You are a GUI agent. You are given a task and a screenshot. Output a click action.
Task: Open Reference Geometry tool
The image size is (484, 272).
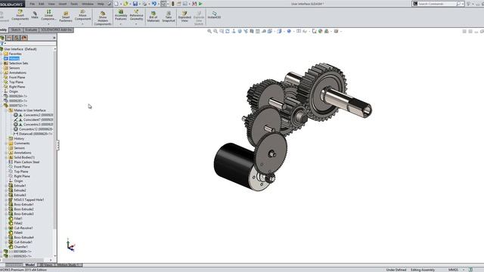point(136,15)
